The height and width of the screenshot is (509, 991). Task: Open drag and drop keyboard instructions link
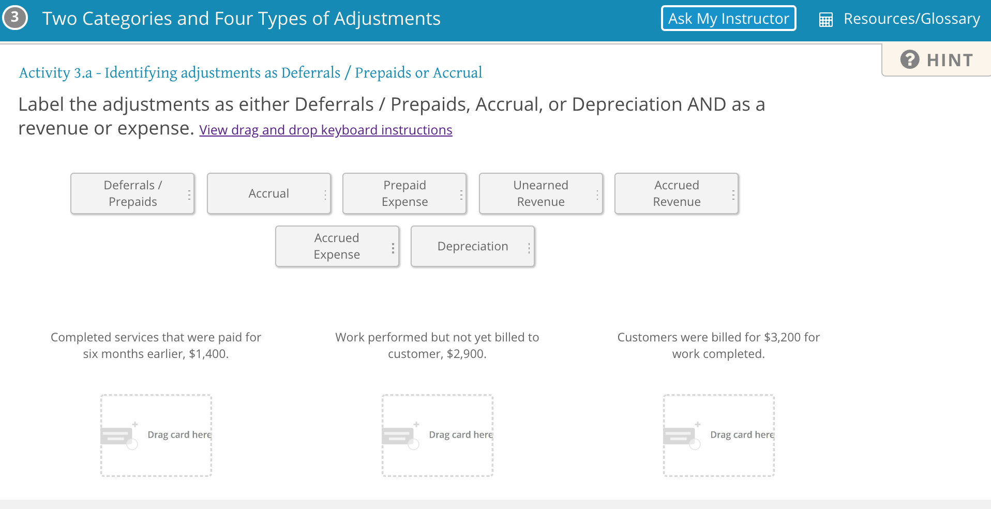click(325, 130)
